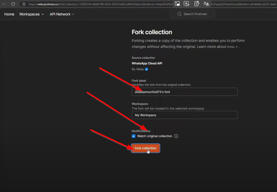This screenshot has width=277, height=192.
Task: Reload the page with the refresh icon
Action: [13, 4]
